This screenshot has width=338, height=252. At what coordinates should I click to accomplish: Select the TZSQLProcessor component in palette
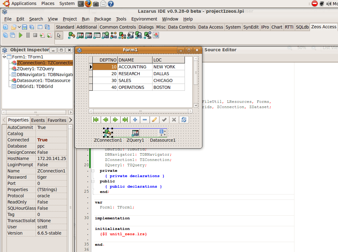coord(131,35)
